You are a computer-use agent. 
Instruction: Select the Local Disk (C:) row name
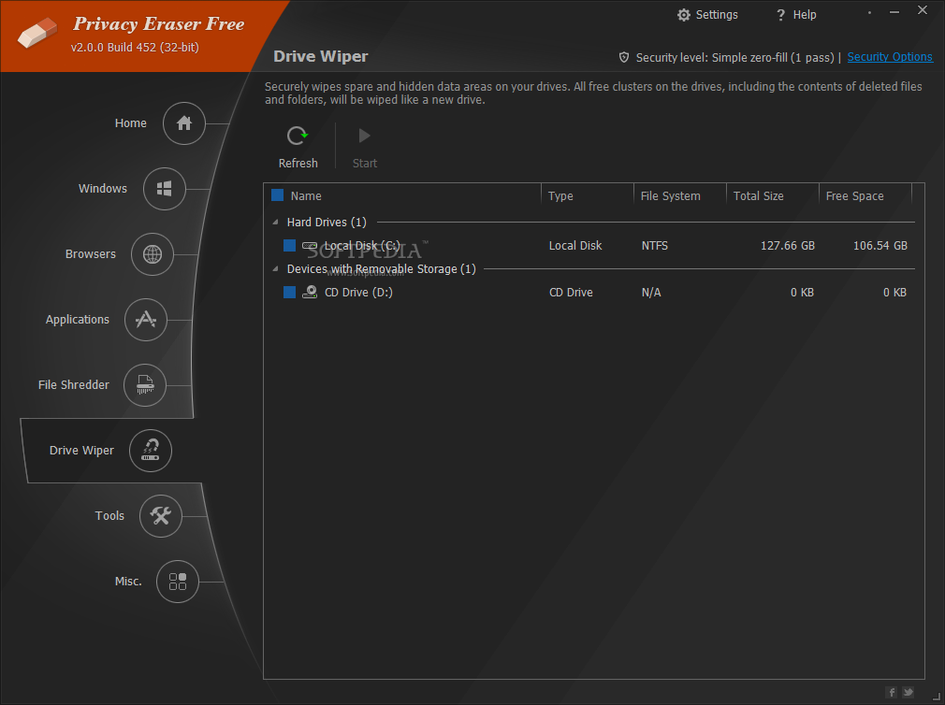[361, 246]
